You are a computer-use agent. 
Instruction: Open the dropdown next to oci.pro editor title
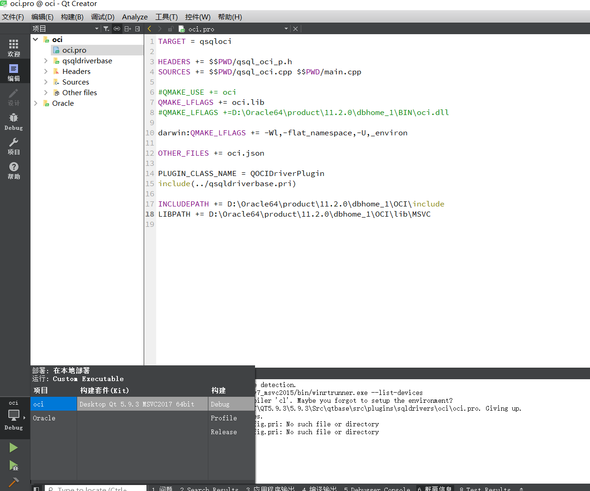pos(286,28)
